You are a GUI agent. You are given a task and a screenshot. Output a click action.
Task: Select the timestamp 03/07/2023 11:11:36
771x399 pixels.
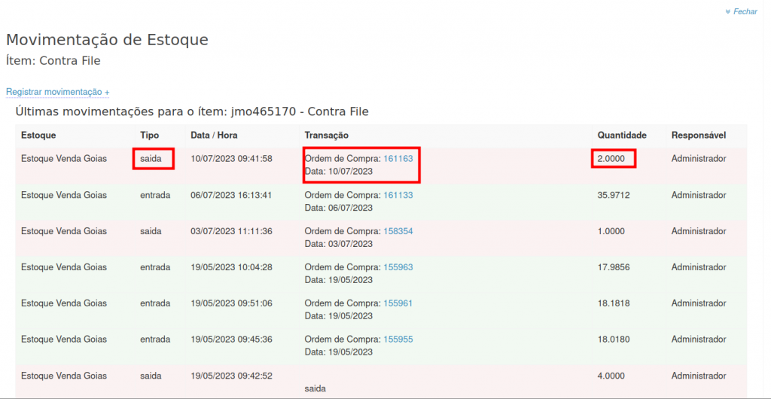[231, 231]
